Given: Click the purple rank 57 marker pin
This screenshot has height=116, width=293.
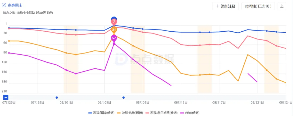Looking at the screenshot, I should (x=114, y=38).
